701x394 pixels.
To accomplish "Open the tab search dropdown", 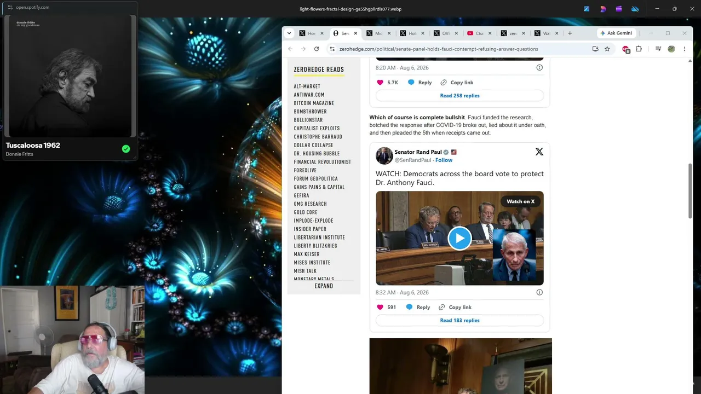I will coord(289,33).
